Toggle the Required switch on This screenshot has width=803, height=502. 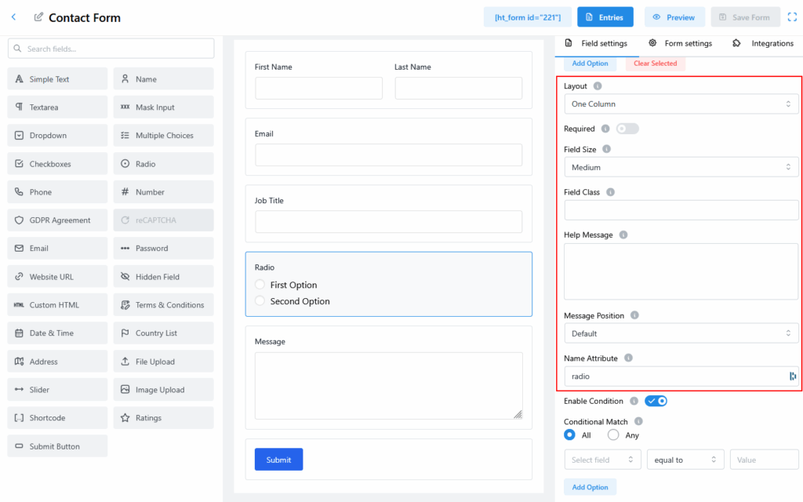(627, 129)
